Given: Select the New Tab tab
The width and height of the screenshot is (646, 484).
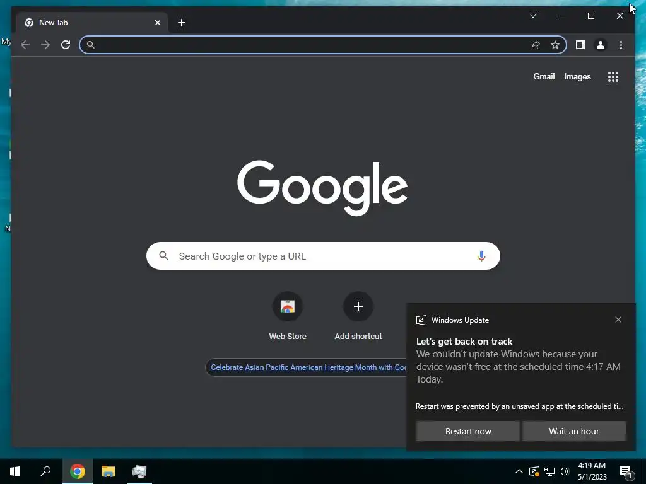Looking at the screenshot, I should (x=91, y=23).
